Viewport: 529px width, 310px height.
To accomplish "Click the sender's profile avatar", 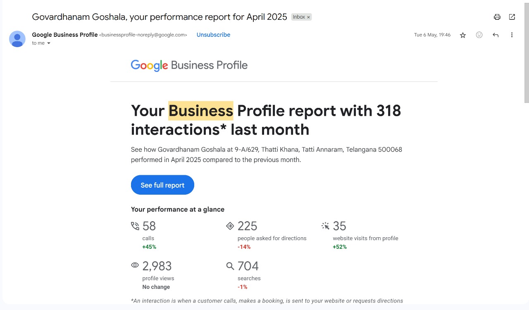I will click(x=17, y=39).
